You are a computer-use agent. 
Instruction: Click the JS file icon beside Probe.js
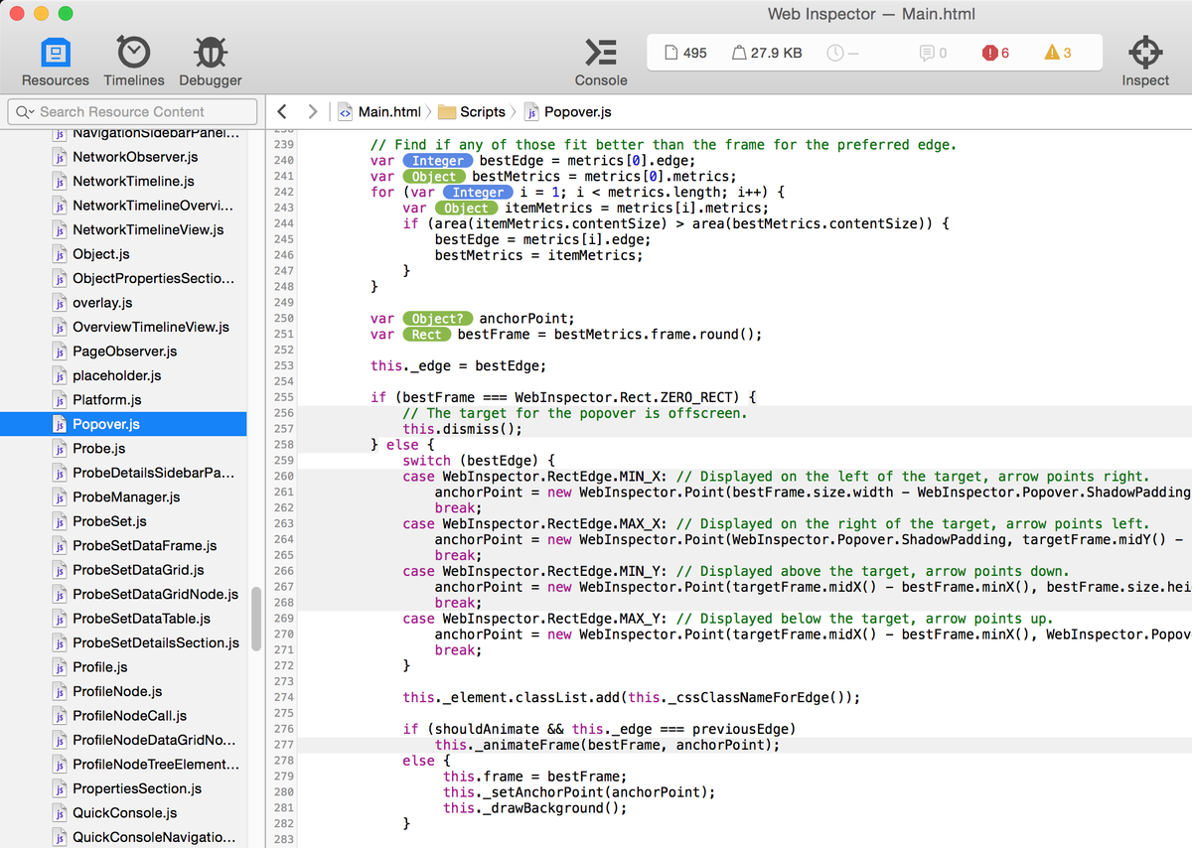point(60,449)
